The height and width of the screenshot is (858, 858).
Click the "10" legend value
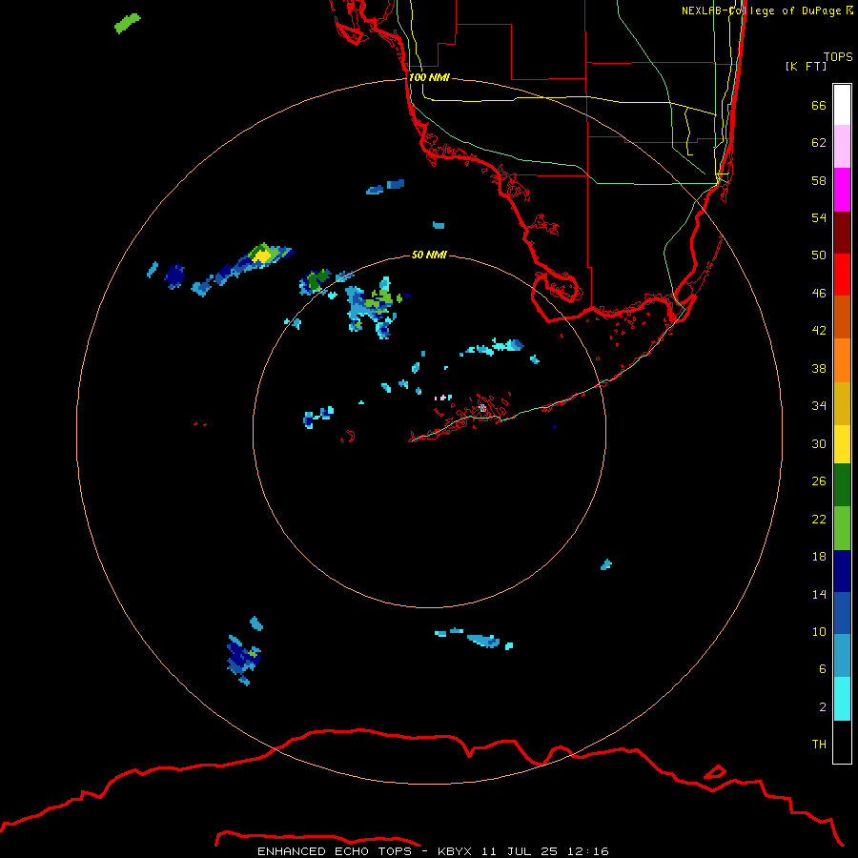pyautogui.click(x=819, y=631)
